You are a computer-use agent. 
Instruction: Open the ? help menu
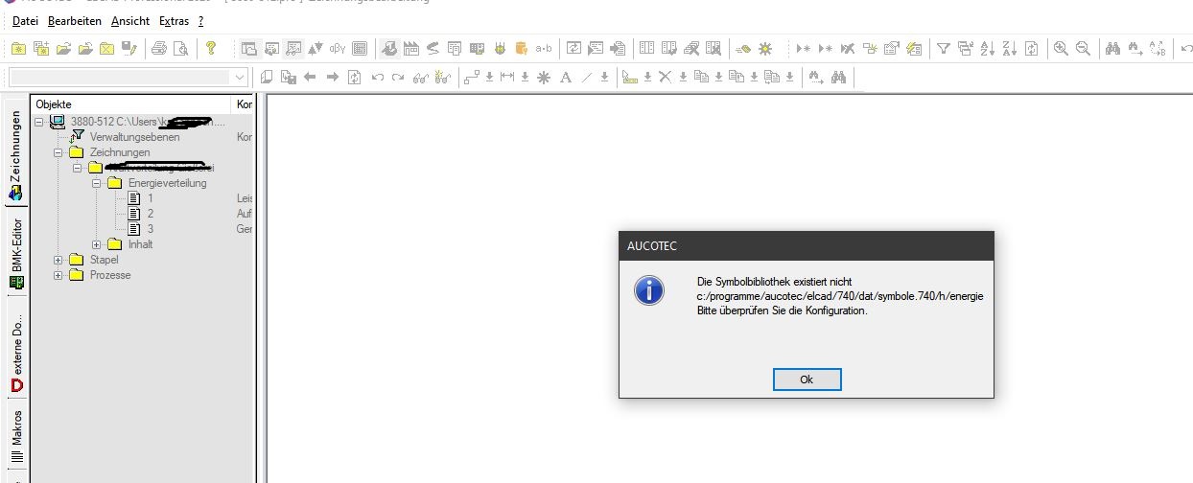(201, 20)
